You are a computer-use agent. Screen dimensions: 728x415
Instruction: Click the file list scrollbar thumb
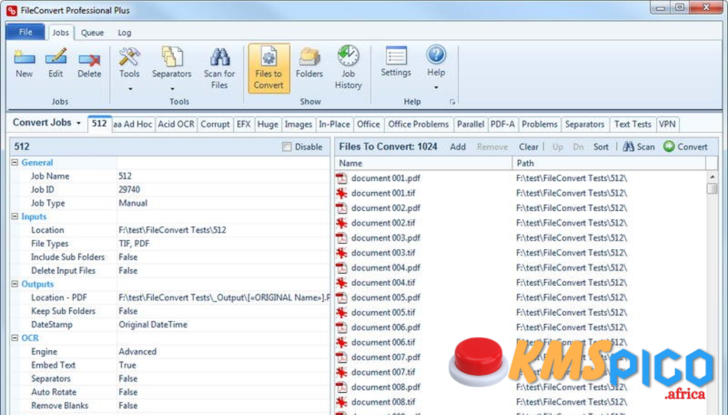(x=712, y=189)
